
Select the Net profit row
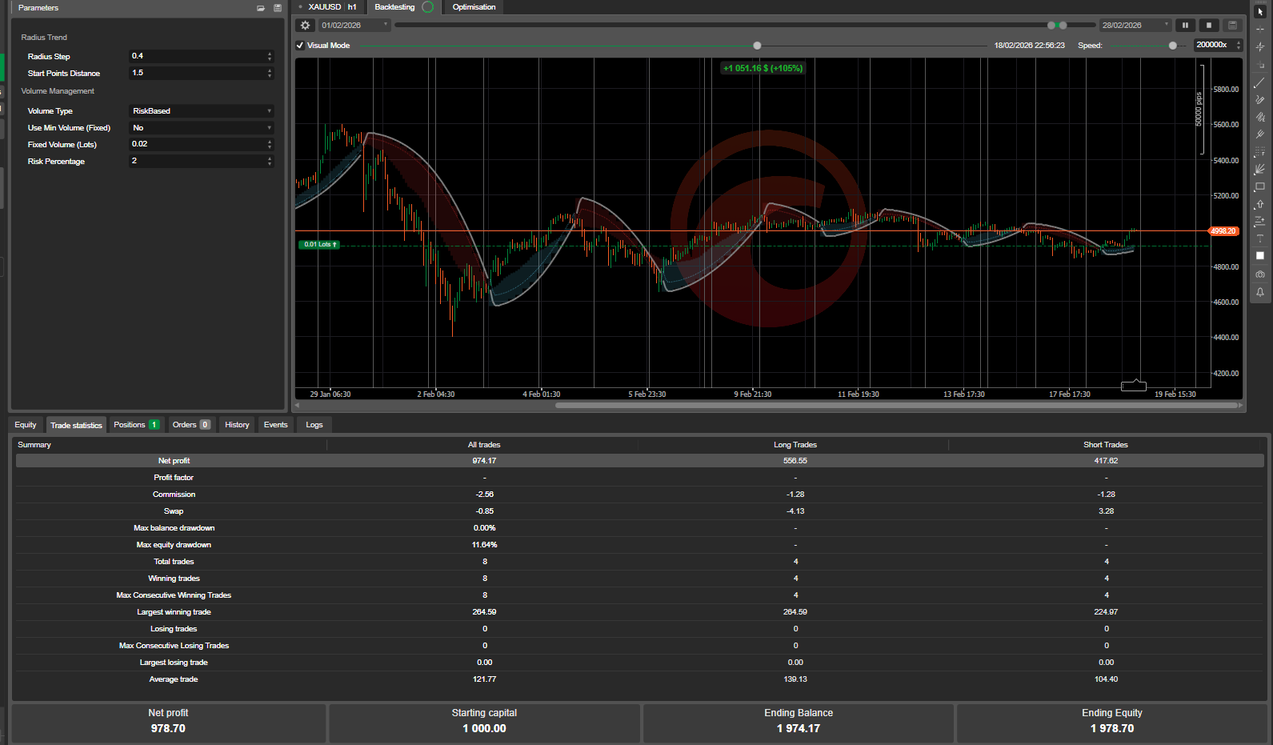(639, 461)
